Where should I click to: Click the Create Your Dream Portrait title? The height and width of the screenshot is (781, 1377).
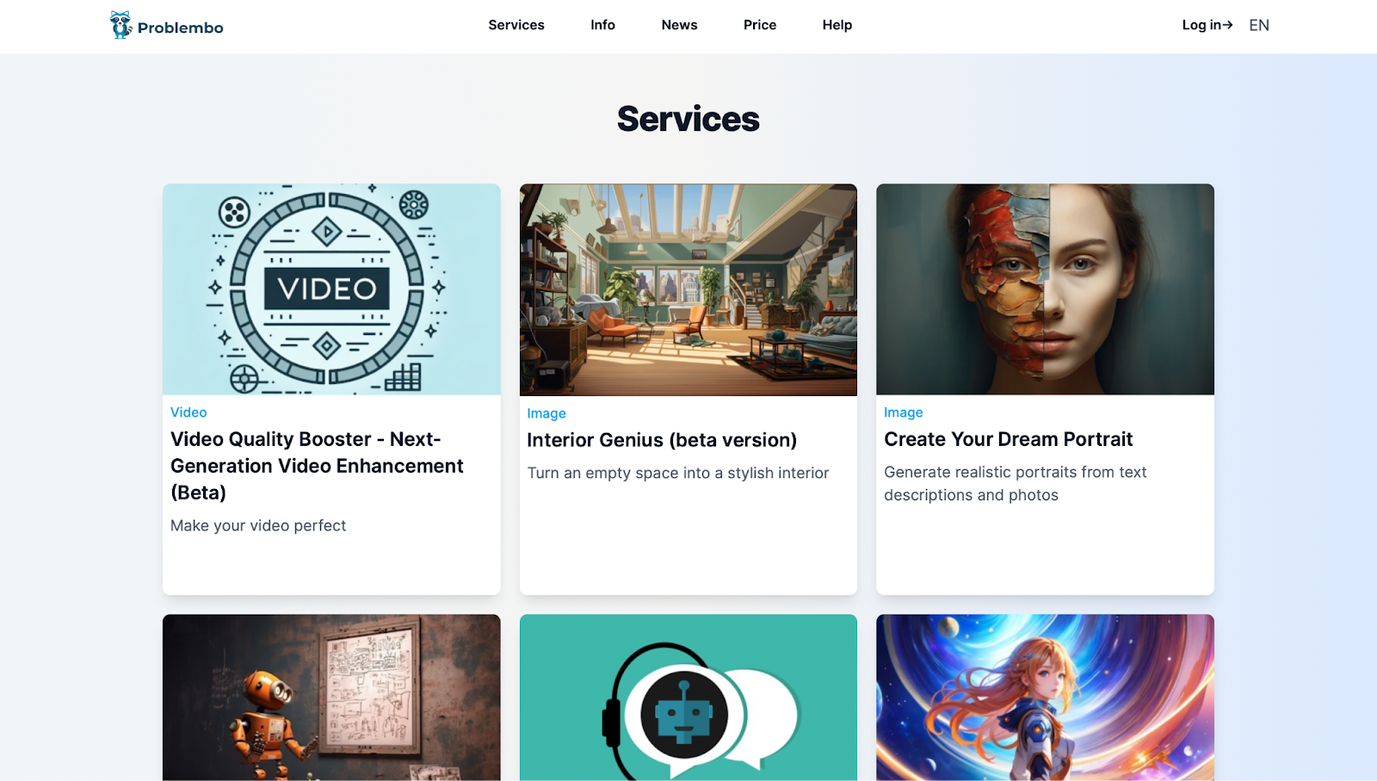pyautogui.click(x=1009, y=439)
